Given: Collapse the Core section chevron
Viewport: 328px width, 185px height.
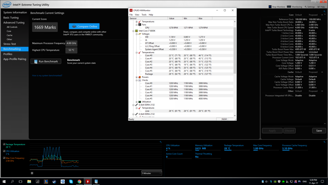Looking at the screenshot, I should pos(322,15).
